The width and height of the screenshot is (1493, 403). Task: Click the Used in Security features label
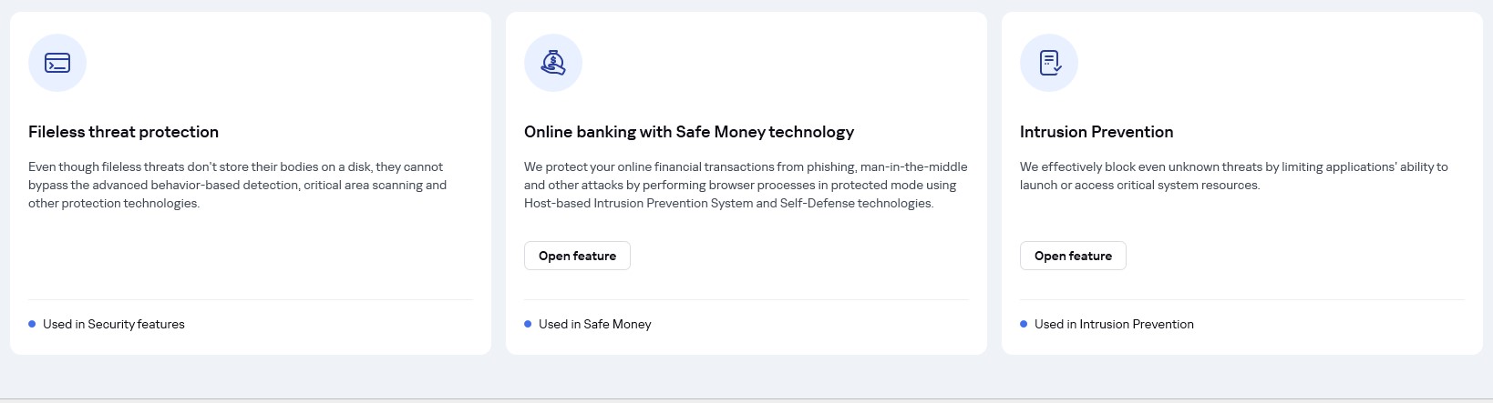pyautogui.click(x=114, y=324)
